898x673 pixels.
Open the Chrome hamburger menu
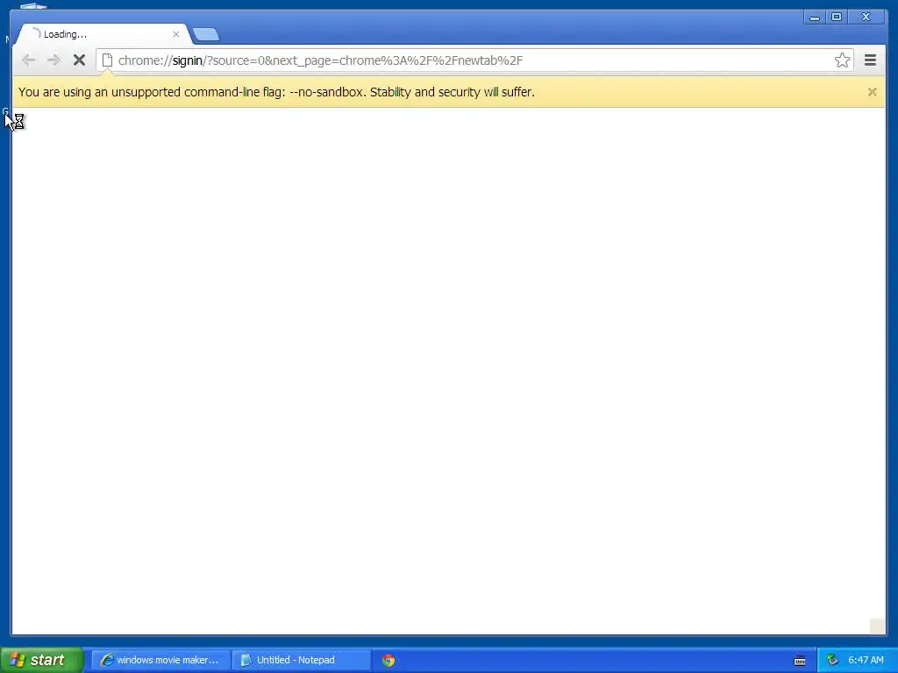tap(870, 60)
